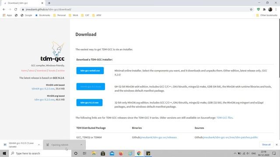The width and height of the screenshot is (280, 157).
Task: Switch input language via ENG indicator
Action: pyautogui.click(x=254, y=153)
